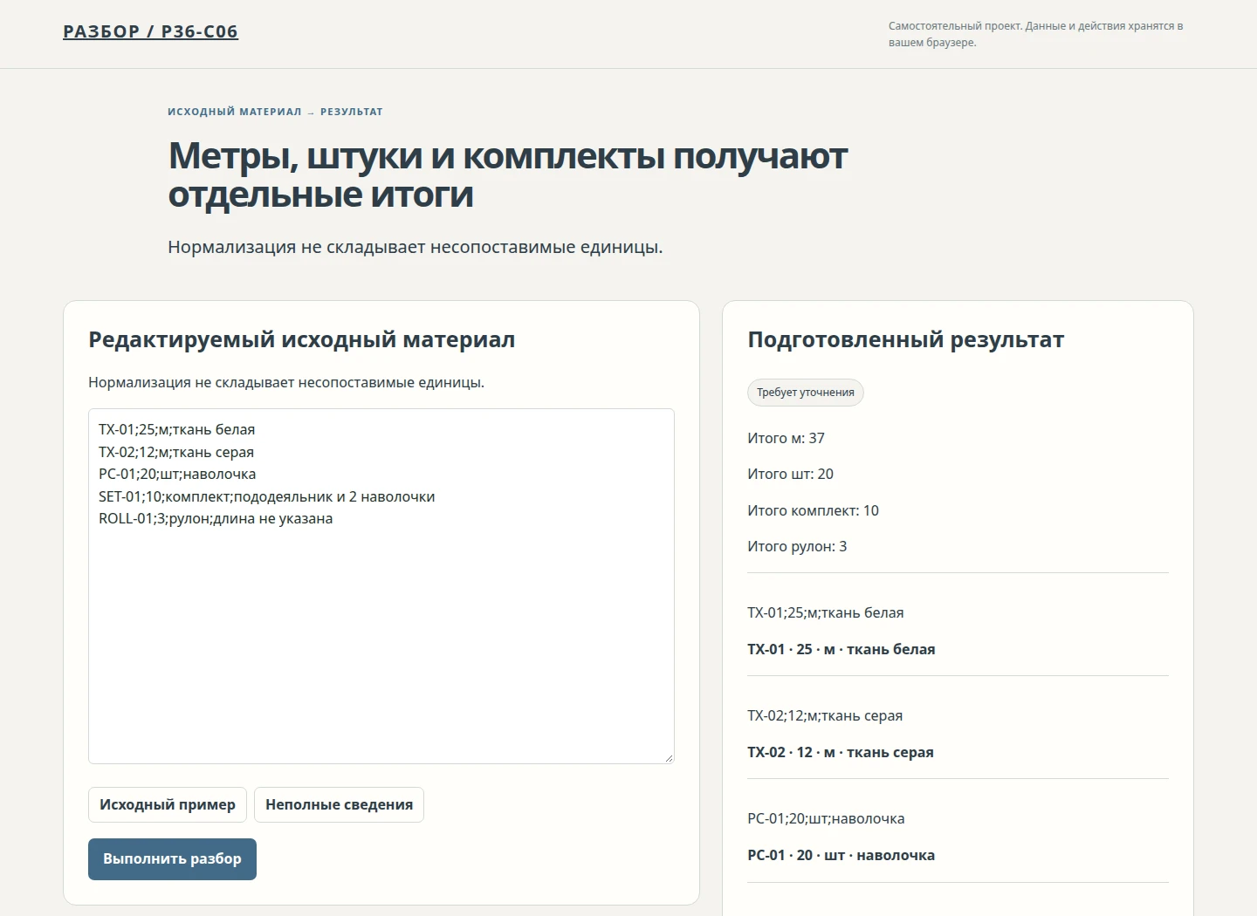Select the 'Итого м: 37' total

pyautogui.click(x=786, y=438)
